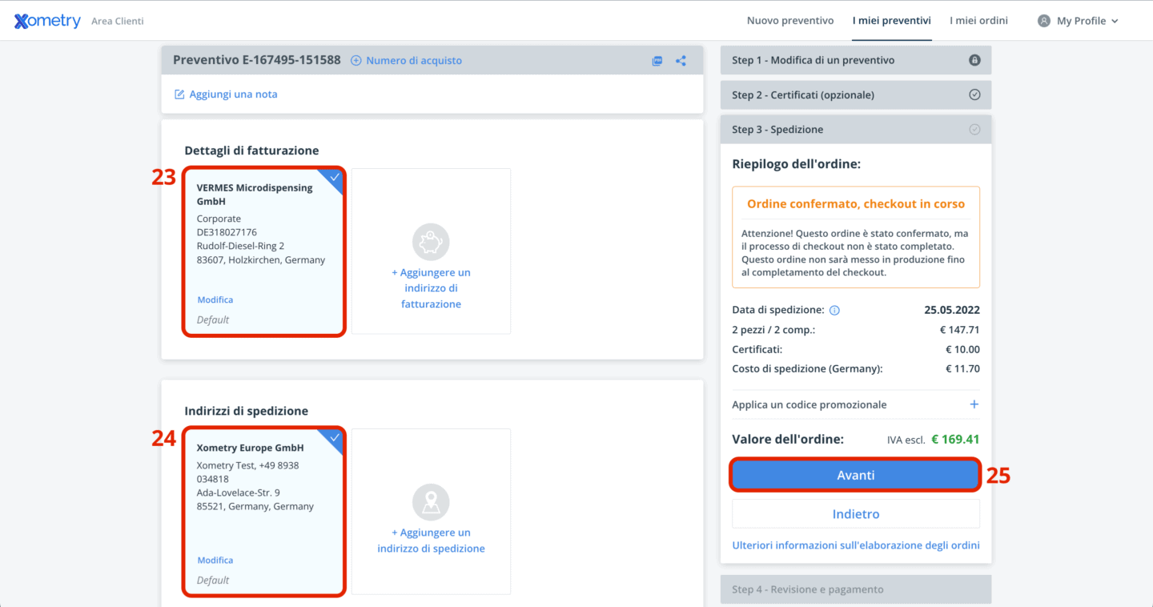
Task: Select the VERMES Microdispensing GmbH billing card
Action: point(263,251)
